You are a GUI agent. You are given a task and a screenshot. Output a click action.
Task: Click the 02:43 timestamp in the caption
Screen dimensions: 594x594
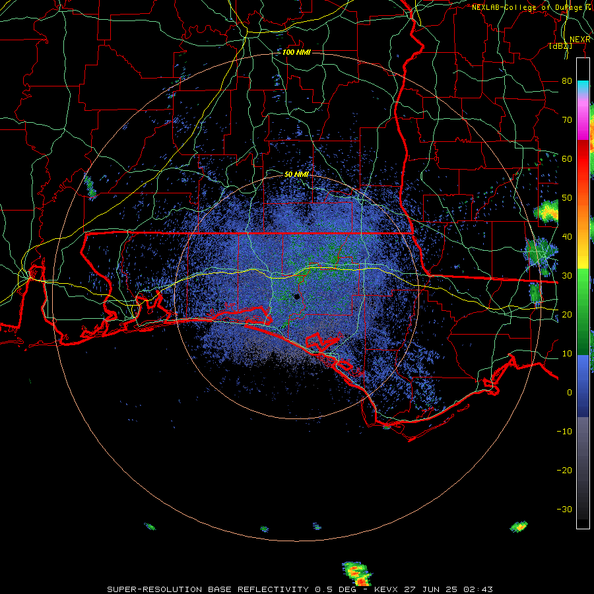pos(478,589)
